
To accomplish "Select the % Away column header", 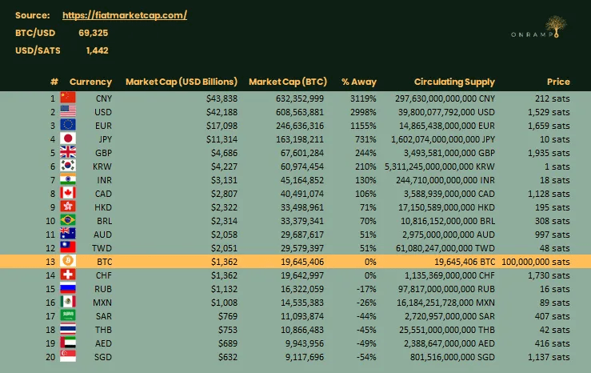I will tap(358, 82).
